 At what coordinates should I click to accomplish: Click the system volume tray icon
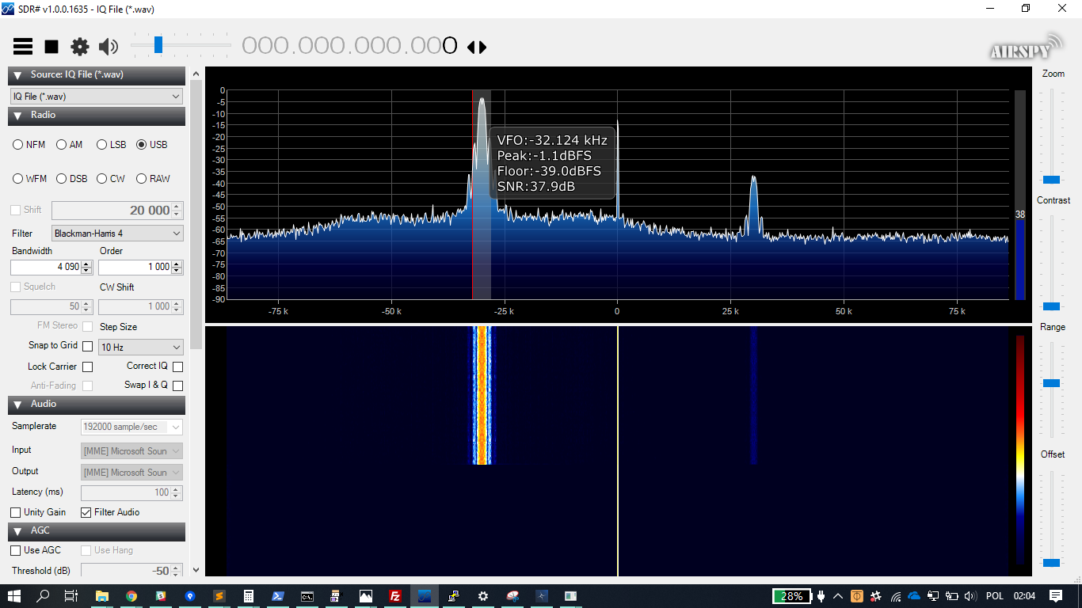tap(971, 596)
